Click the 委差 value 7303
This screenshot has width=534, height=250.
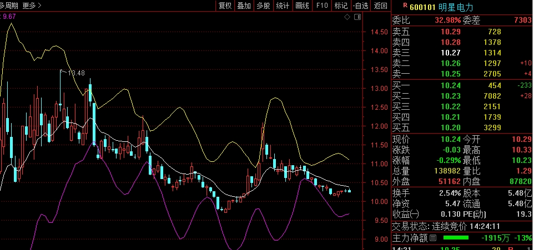pyautogui.click(x=523, y=21)
